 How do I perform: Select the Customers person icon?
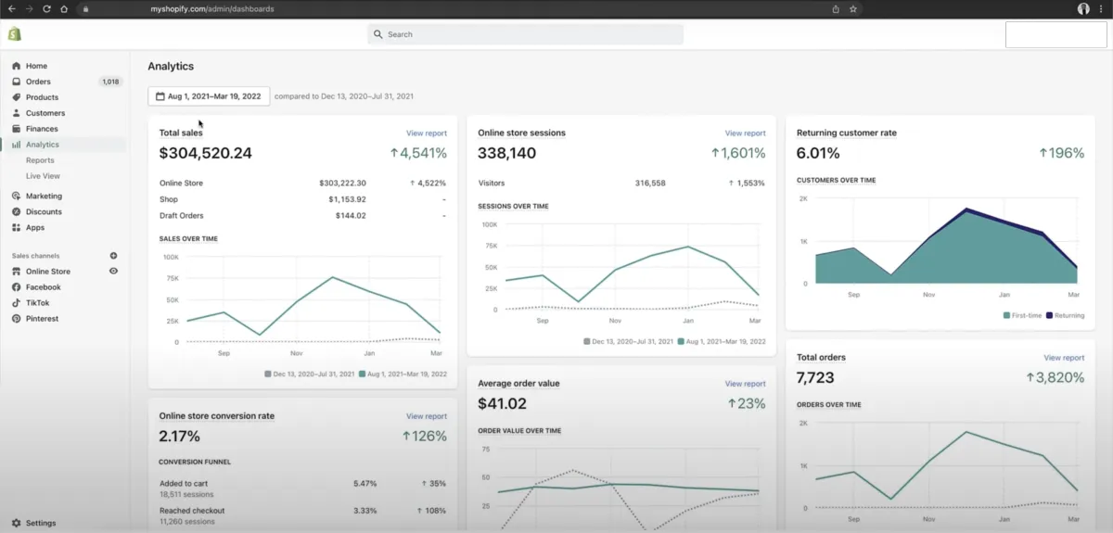17,113
